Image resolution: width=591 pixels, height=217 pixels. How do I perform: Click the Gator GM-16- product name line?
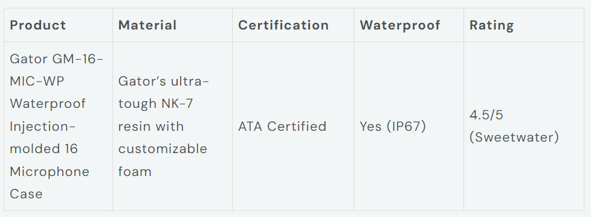(57, 59)
